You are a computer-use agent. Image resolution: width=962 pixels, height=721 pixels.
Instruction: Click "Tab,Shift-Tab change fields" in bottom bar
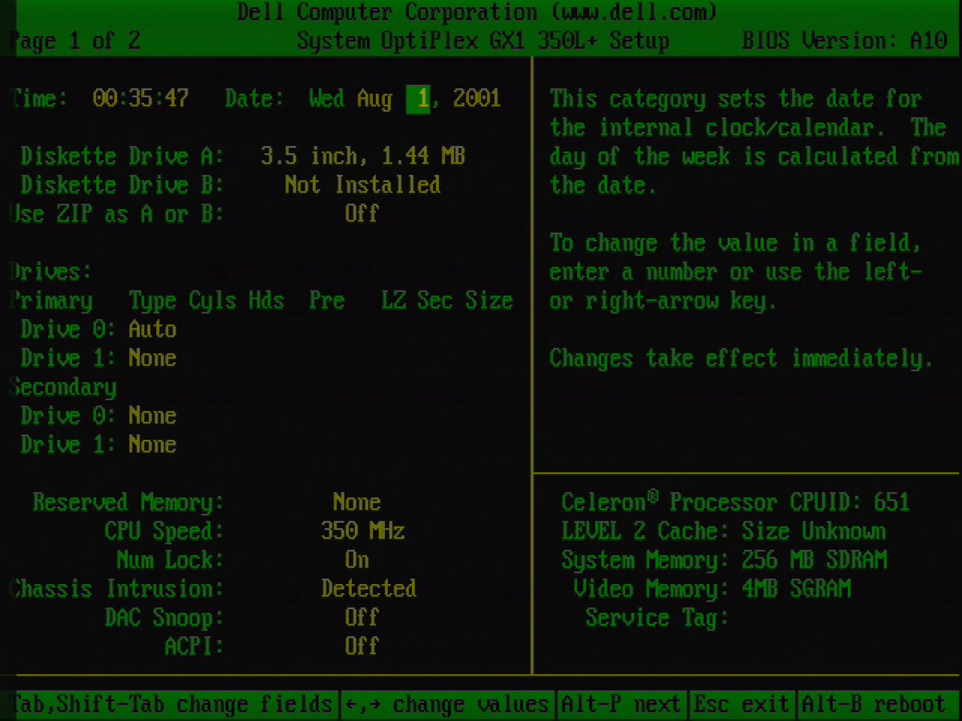tap(170, 704)
